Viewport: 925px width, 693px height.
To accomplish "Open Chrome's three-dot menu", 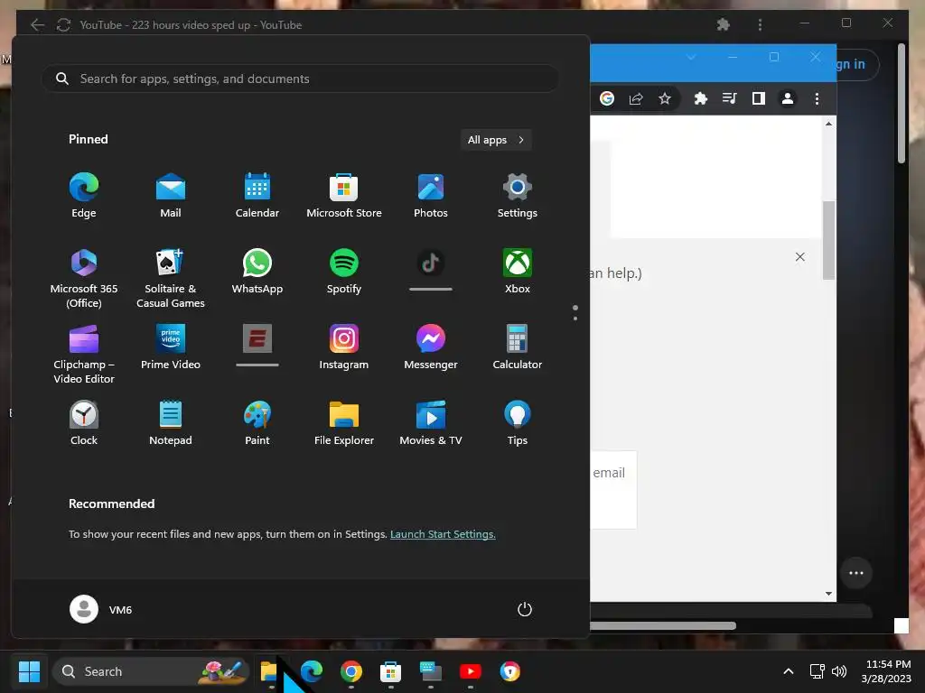I will click(x=817, y=98).
